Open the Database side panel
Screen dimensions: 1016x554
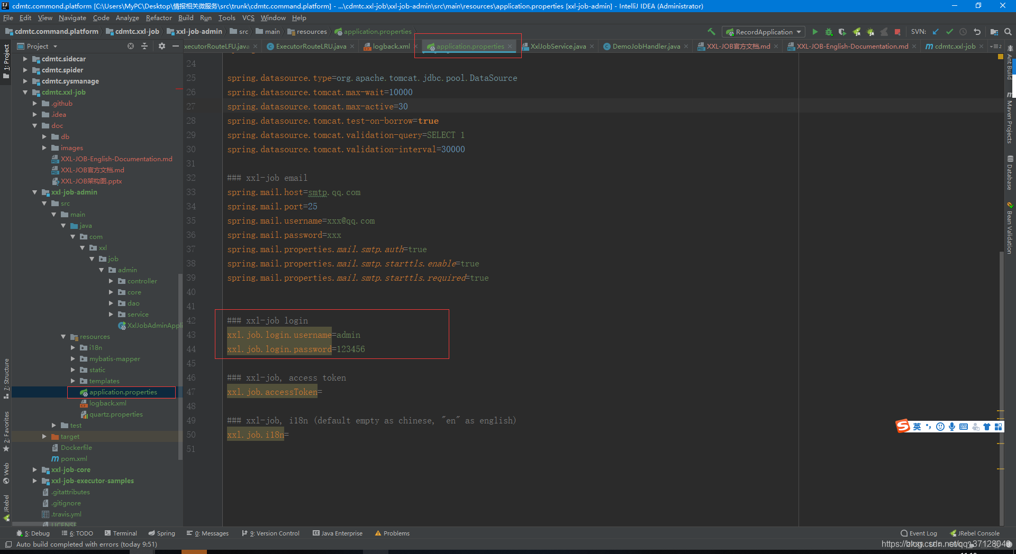(x=1010, y=172)
